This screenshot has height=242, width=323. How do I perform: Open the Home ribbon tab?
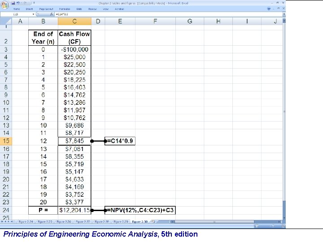tap(17, 9)
